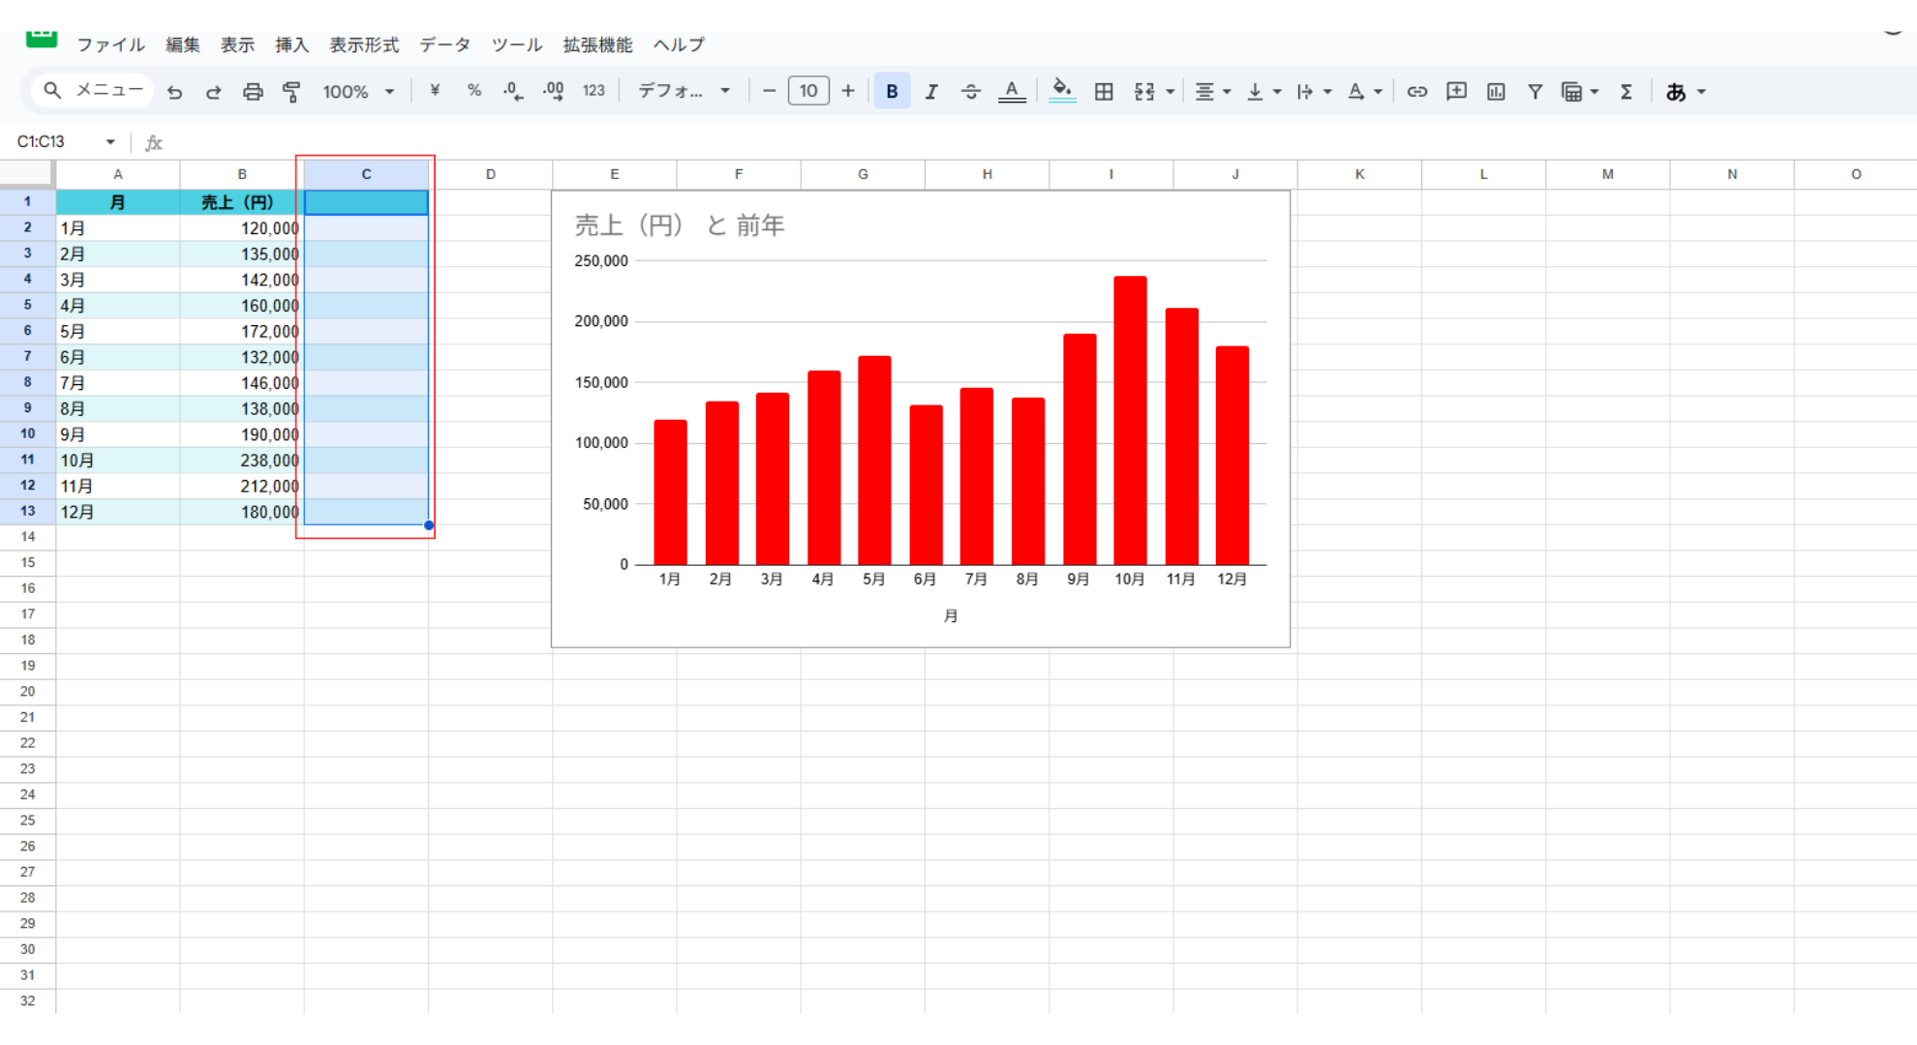Viewport: 1917px width, 1045px height.
Task: Click the create filter funnel icon
Action: pyautogui.click(x=1535, y=92)
